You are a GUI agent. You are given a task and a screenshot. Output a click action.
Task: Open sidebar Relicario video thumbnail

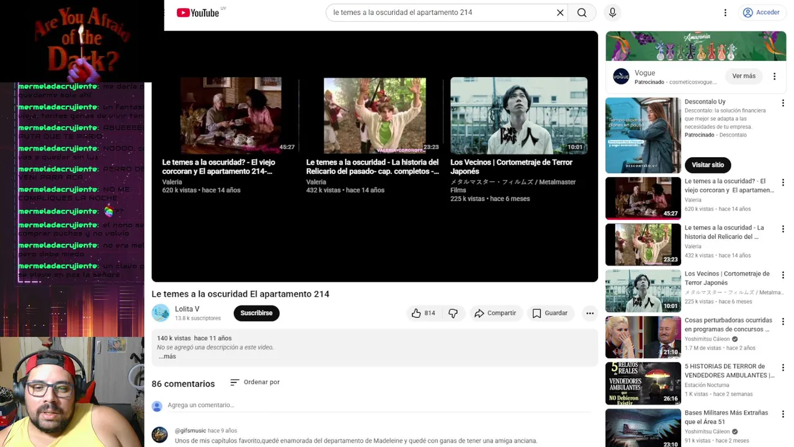(x=643, y=245)
